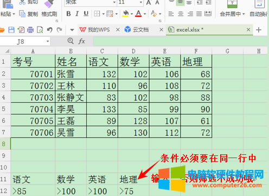Print the document
The height and width of the screenshot is (196, 269).
pyautogui.click(x=30, y=30)
